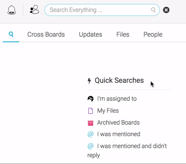
Task: Click the @ icon for mentioned and didn't reply
Action: coord(90,146)
